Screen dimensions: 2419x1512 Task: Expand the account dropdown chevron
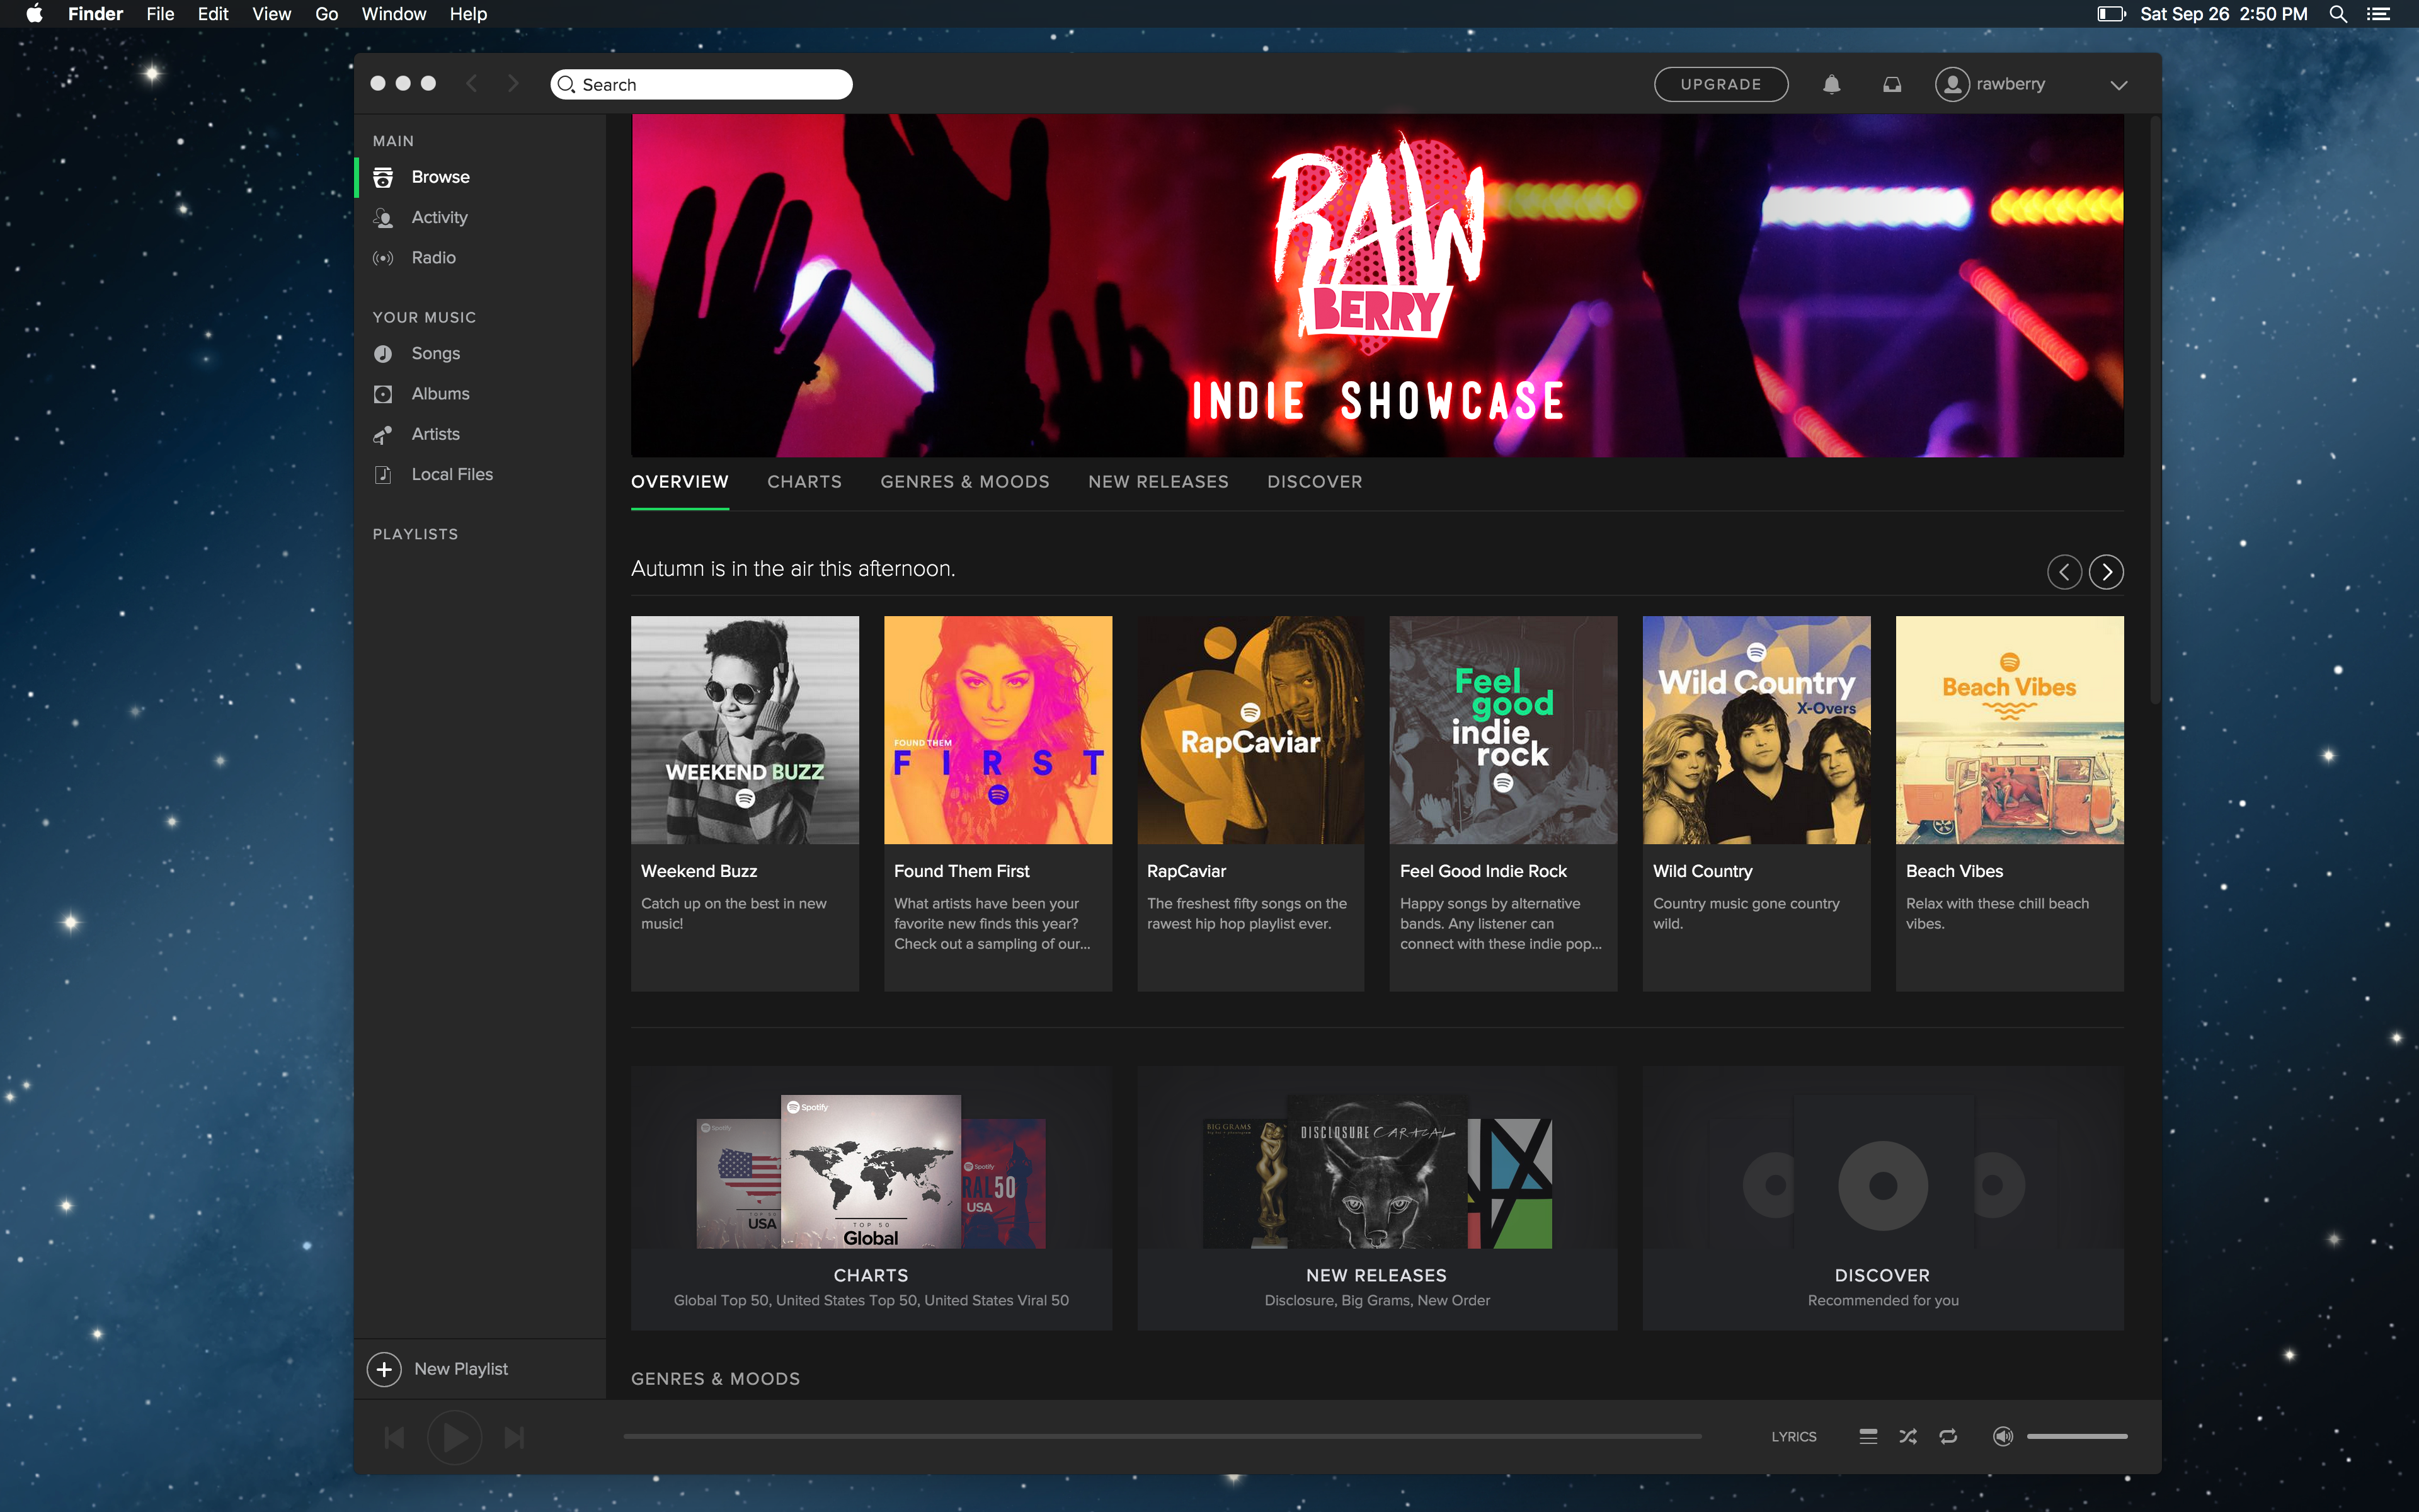pyautogui.click(x=2118, y=85)
